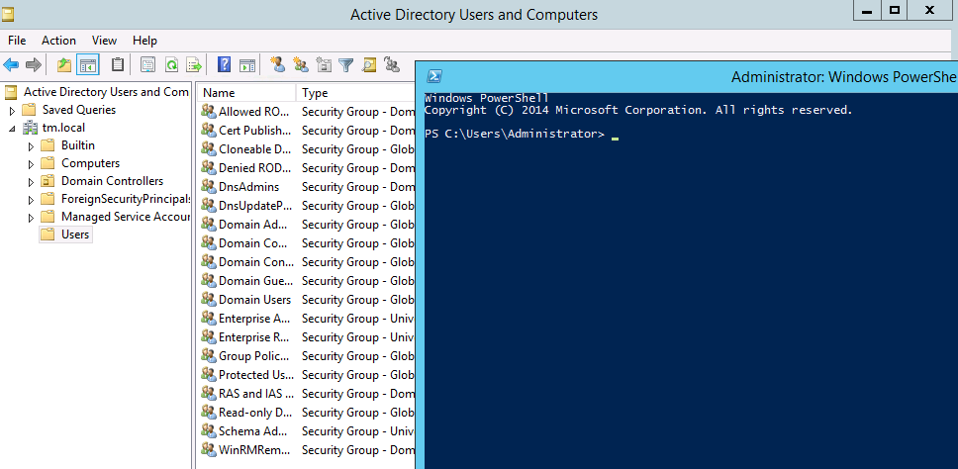Select the WinRMRem... group row
This screenshot has height=469, width=958.
point(308,450)
